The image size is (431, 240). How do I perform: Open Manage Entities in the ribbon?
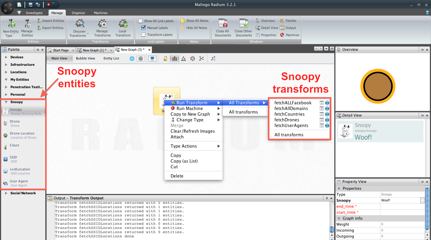tap(27, 24)
